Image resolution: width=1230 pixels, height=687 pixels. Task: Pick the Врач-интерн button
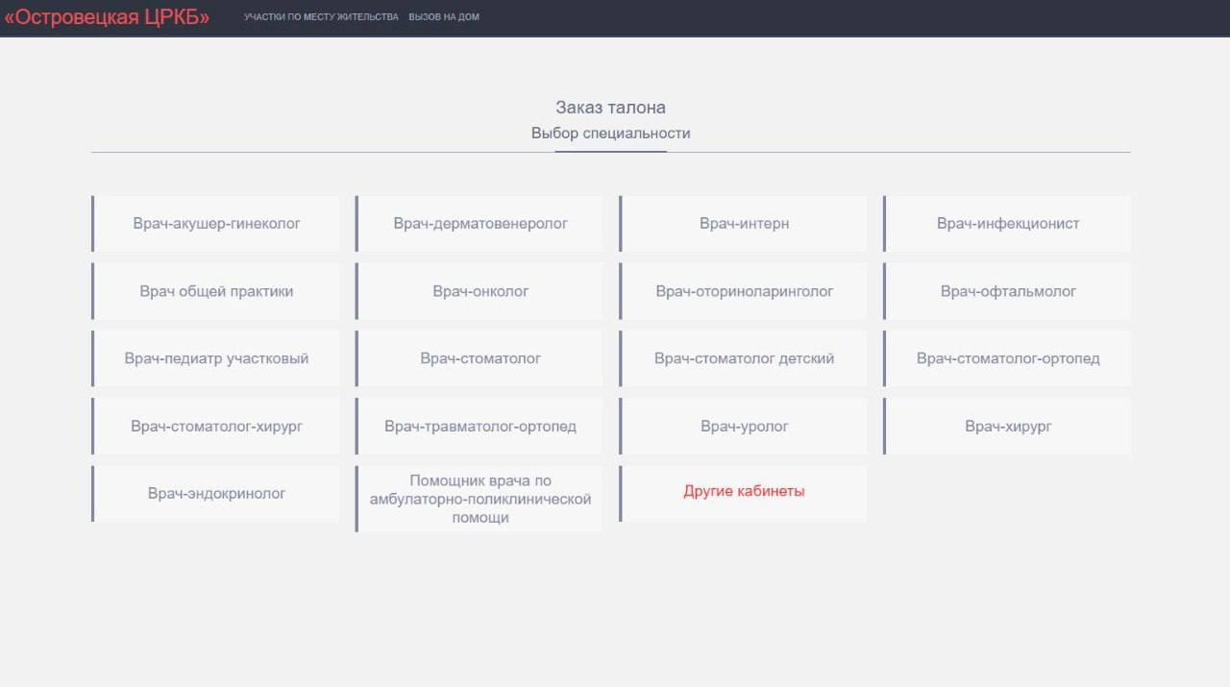click(x=744, y=224)
